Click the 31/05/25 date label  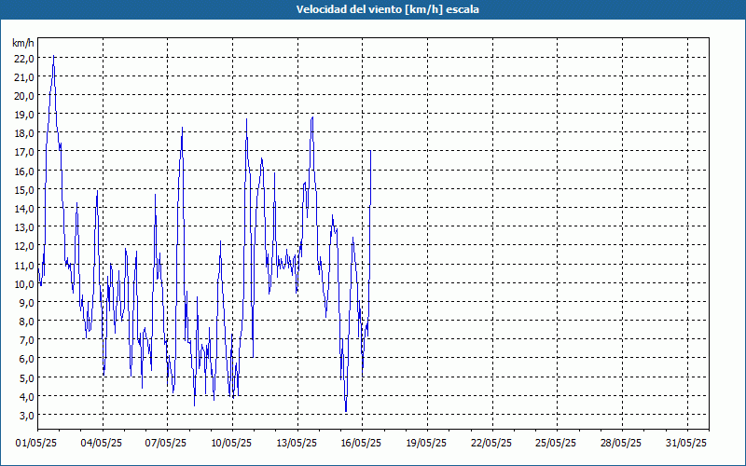686,444
